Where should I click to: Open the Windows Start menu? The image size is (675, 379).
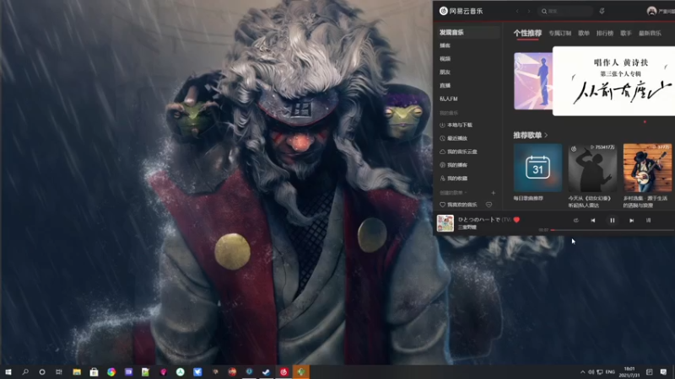(x=8, y=372)
